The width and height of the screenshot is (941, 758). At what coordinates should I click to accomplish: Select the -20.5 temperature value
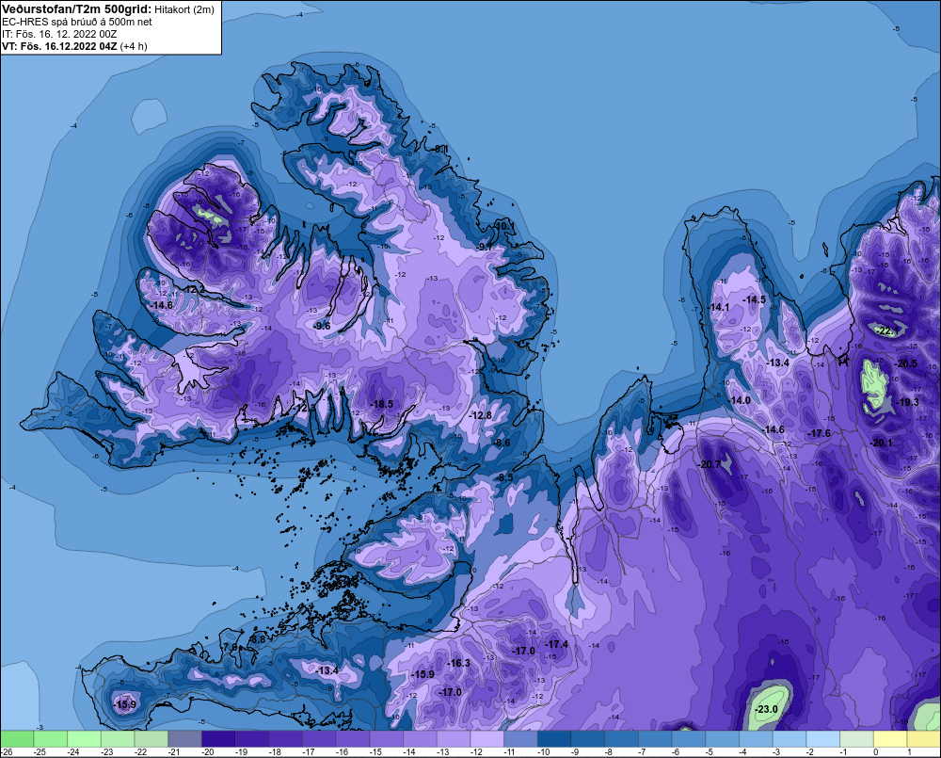pos(905,364)
